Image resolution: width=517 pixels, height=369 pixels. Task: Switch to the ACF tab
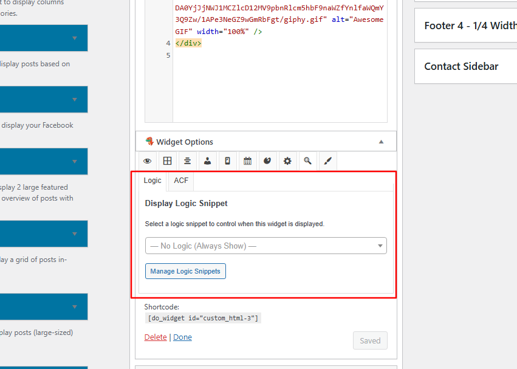[181, 181]
